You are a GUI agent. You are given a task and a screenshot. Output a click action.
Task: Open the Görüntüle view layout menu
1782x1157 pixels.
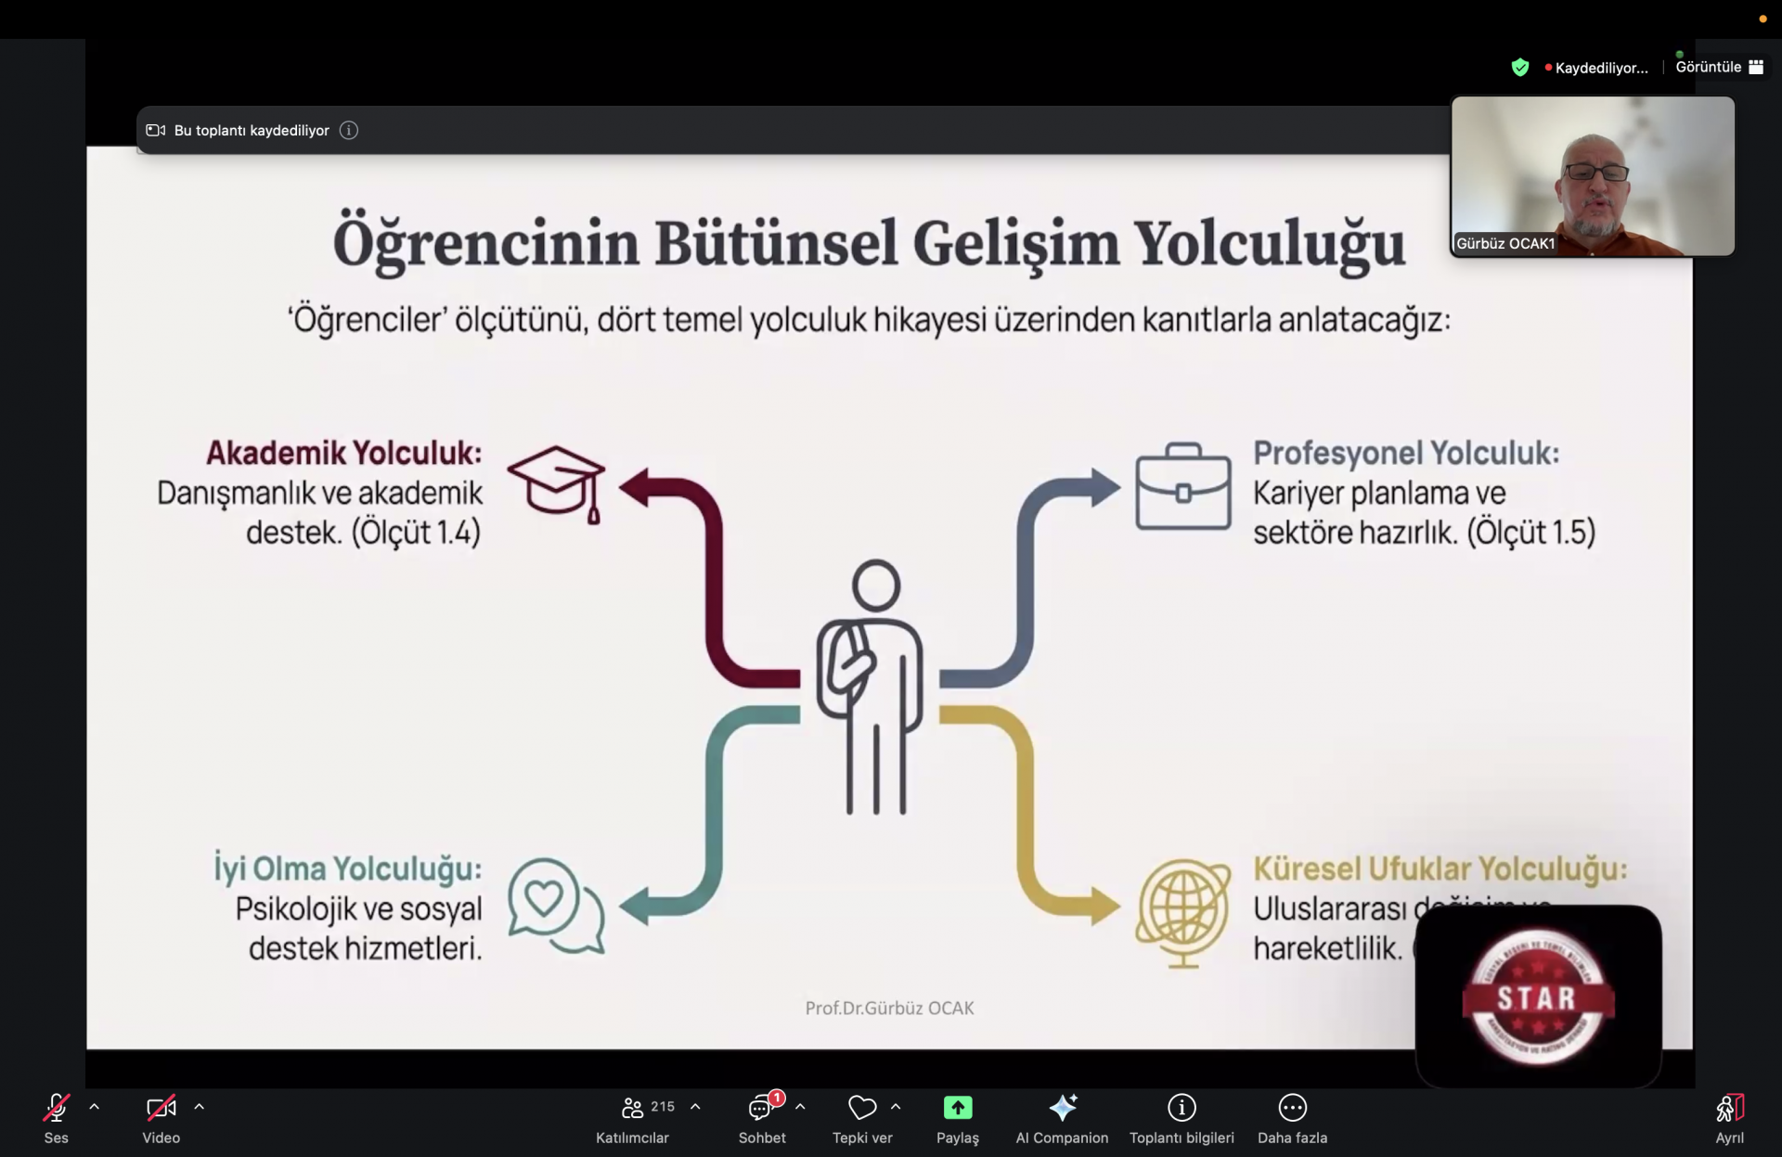pyautogui.click(x=1718, y=67)
